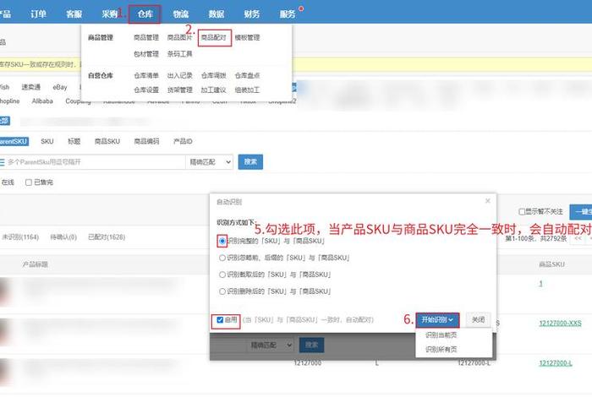
Task: Select 商品管理 link in the submenu row
Action: click(146, 38)
